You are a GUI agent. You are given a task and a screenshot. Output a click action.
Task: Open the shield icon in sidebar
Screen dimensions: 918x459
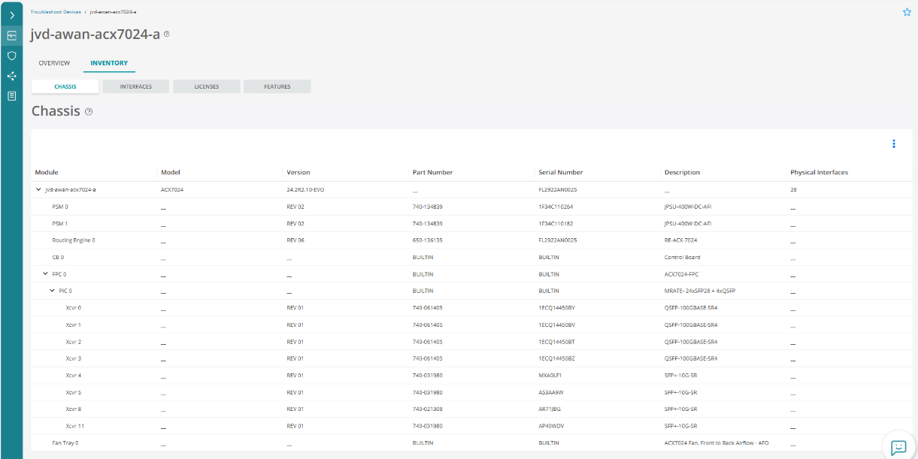pos(11,56)
